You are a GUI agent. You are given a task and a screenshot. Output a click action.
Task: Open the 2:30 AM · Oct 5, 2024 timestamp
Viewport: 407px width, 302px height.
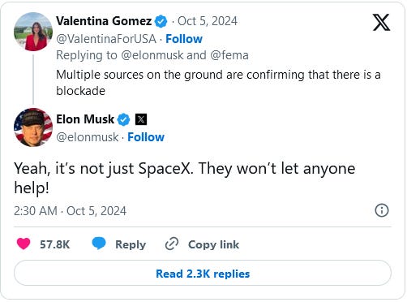pyautogui.click(x=70, y=211)
